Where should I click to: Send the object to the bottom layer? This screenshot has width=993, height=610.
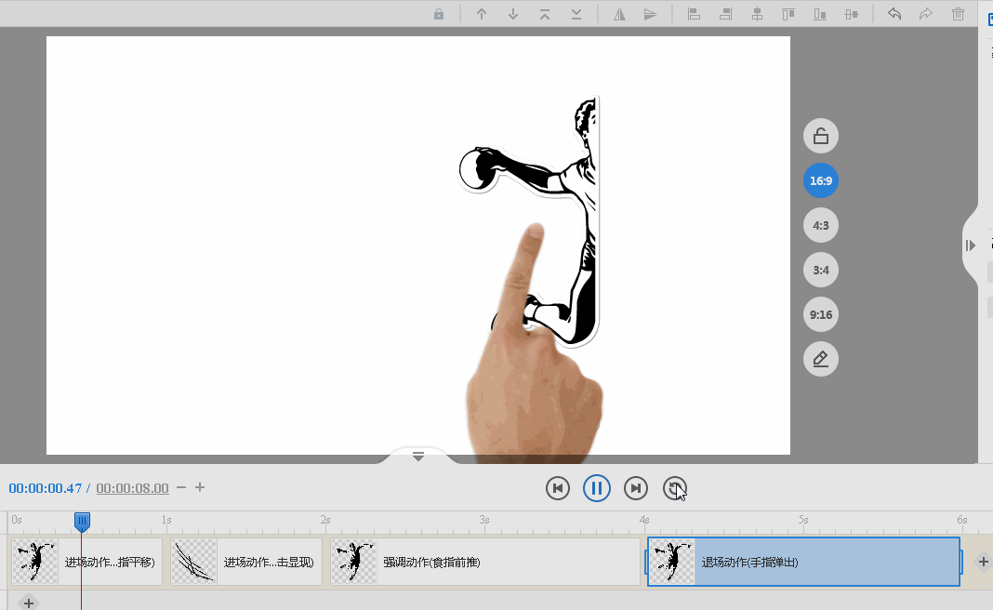click(575, 13)
